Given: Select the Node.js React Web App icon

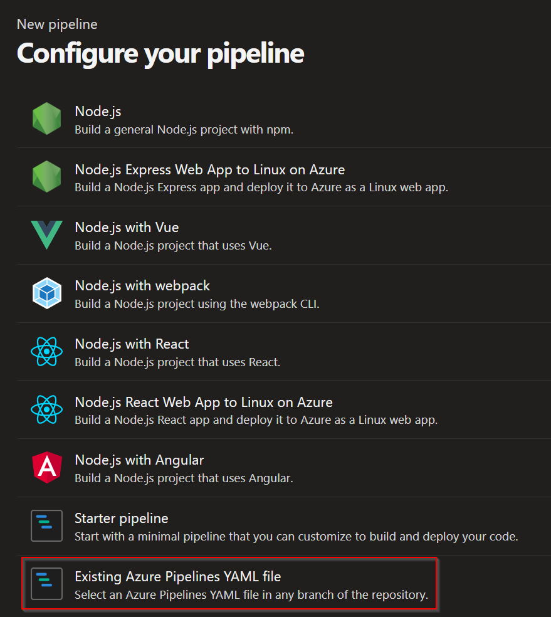Looking at the screenshot, I should 46,409.
